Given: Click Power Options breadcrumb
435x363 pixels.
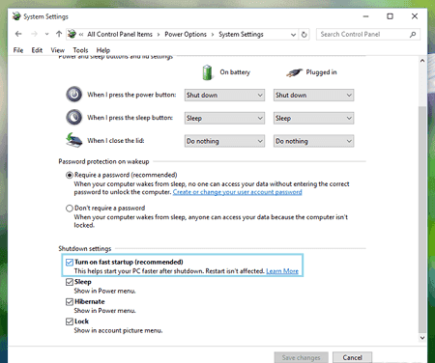Looking at the screenshot, I should [186, 34].
